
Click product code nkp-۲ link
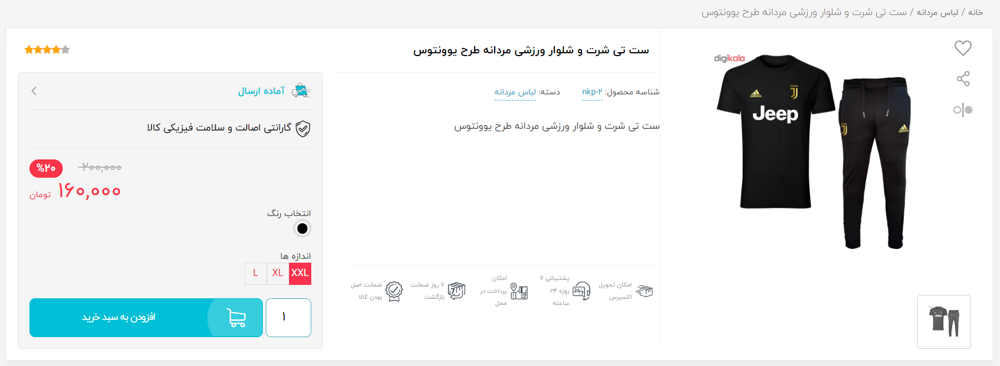592,92
